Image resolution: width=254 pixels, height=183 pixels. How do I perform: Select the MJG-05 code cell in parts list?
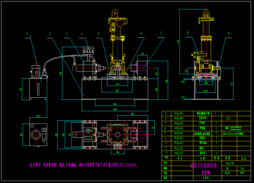pyautogui.click(x=178, y=133)
